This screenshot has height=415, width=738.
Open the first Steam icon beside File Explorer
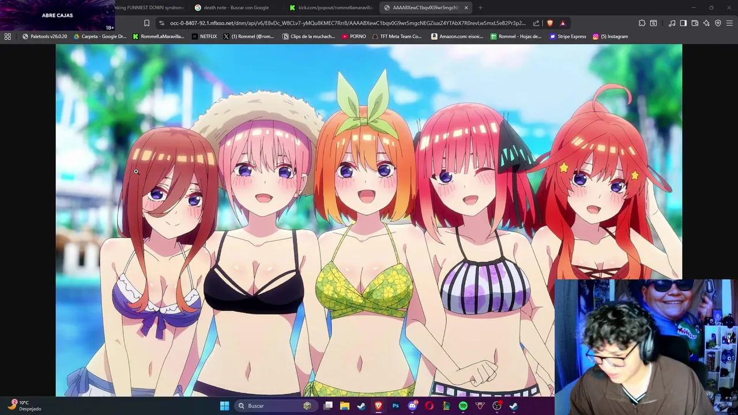[x=362, y=406]
